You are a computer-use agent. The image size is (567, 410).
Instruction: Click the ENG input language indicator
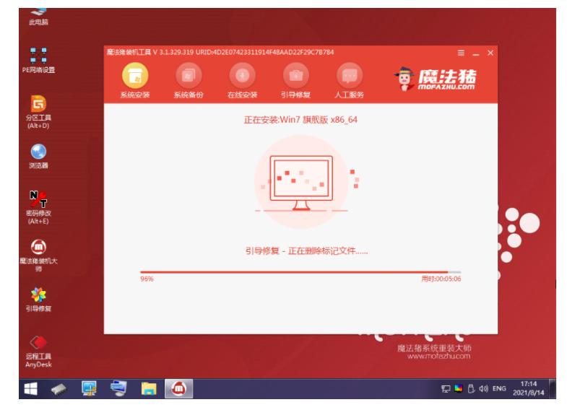click(499, 388)
